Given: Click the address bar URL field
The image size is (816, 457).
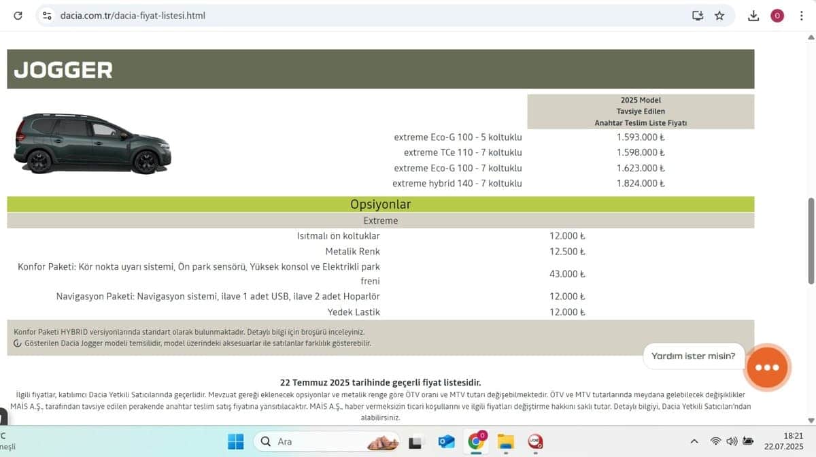Looking at the screenshot, I should [340, 16].
